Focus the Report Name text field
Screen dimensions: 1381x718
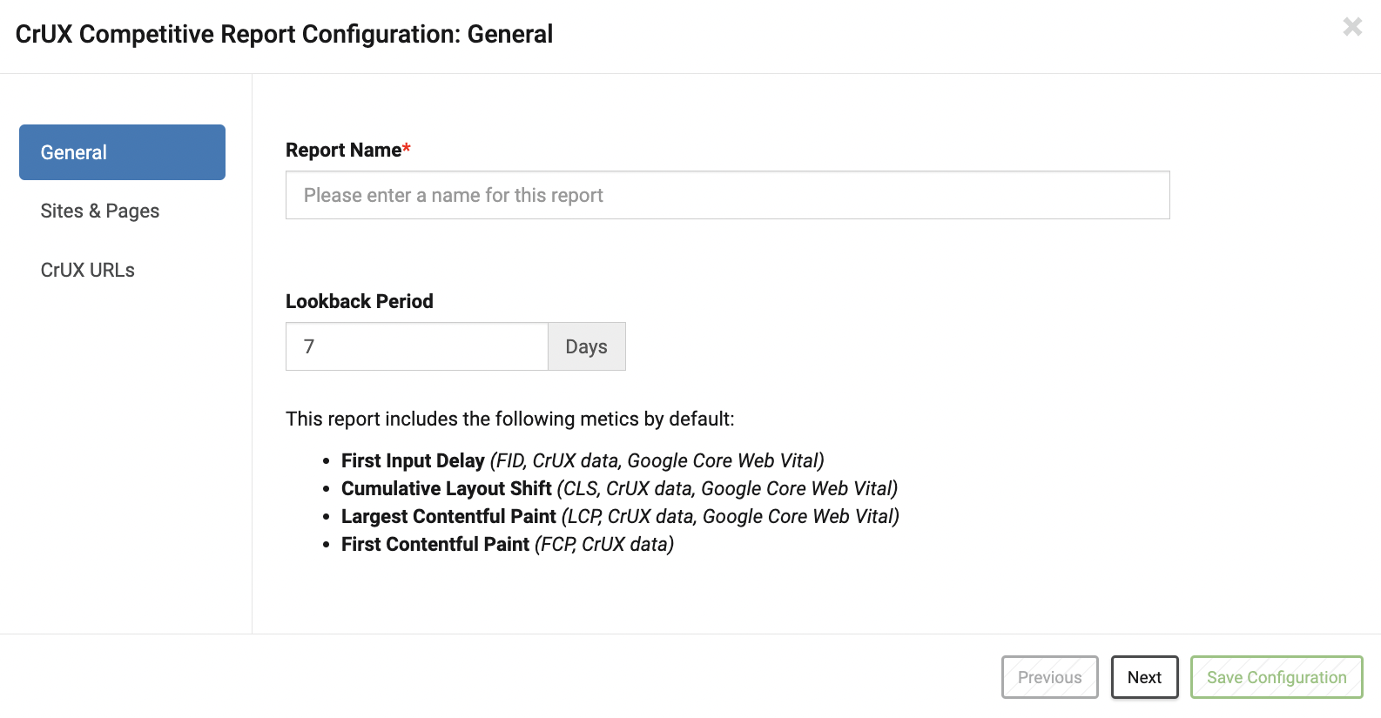point(727,195)
